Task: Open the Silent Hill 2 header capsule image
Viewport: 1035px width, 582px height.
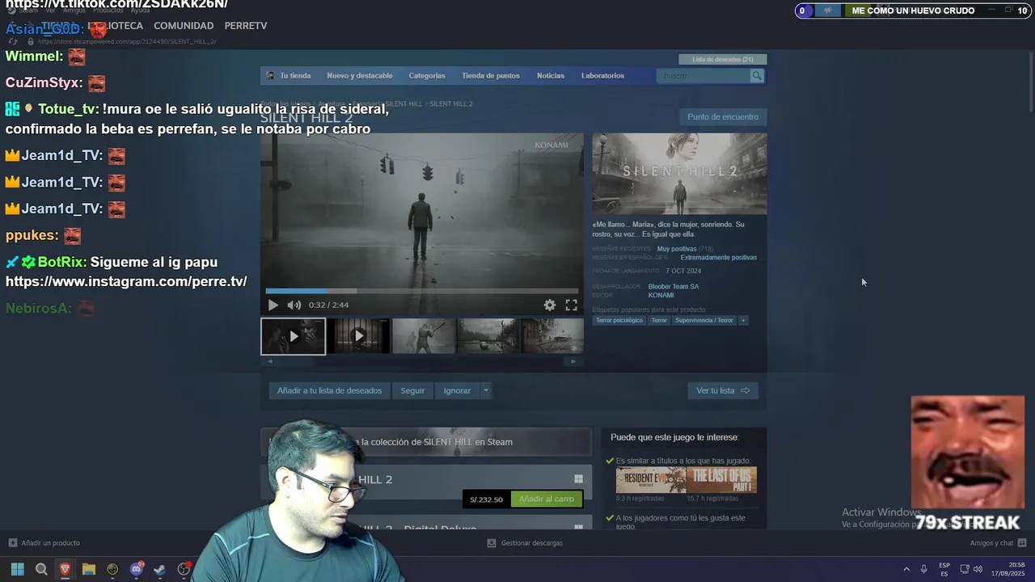Action: (x=679, y=174)
